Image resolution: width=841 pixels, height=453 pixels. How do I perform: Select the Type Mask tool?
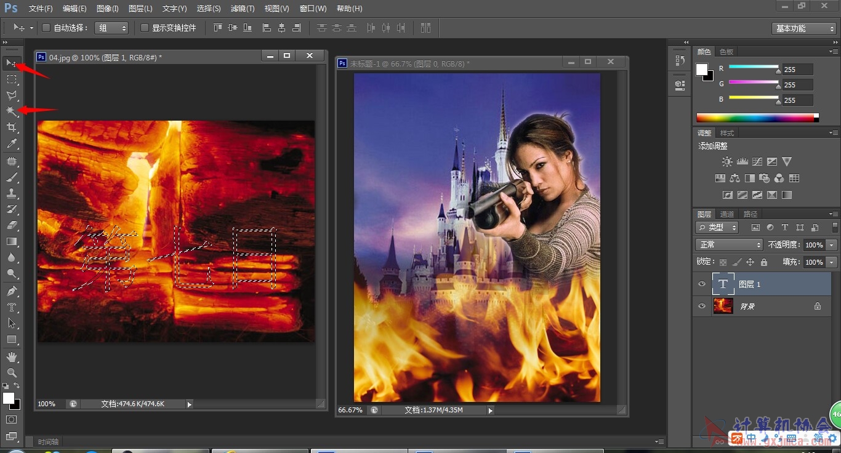11,307
